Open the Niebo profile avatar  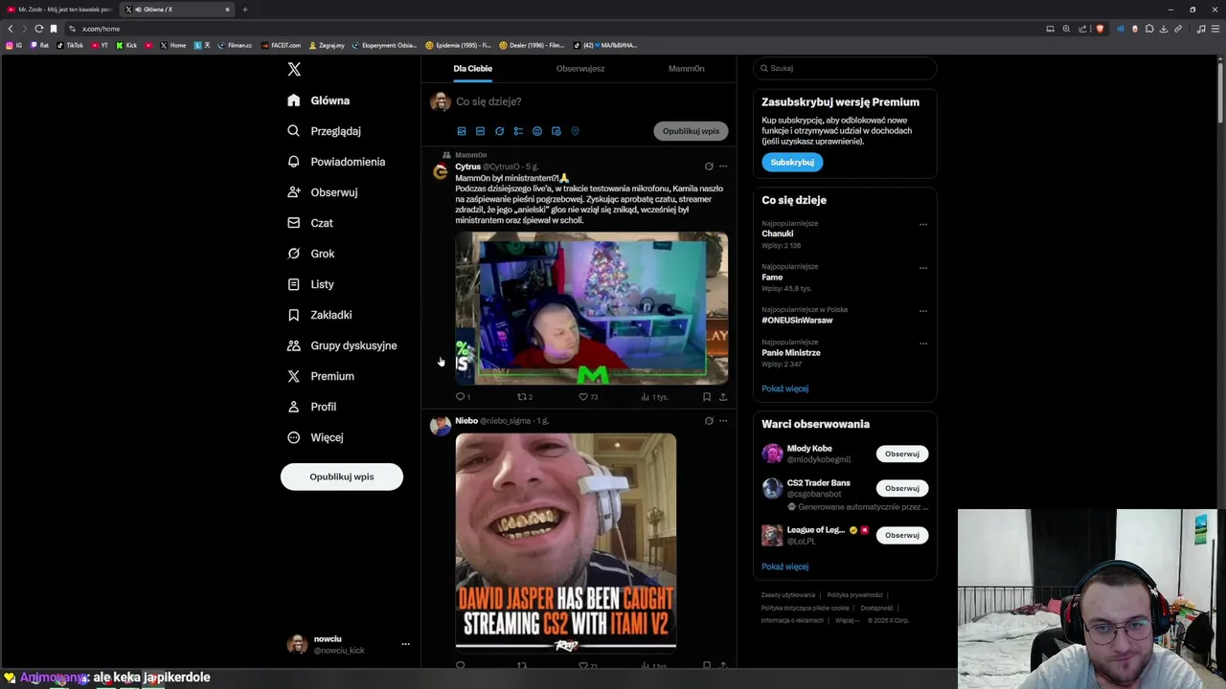point(441,426)
